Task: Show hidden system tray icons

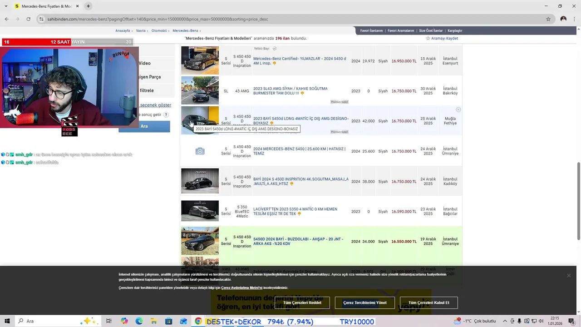Action: [x=505, y=321]
